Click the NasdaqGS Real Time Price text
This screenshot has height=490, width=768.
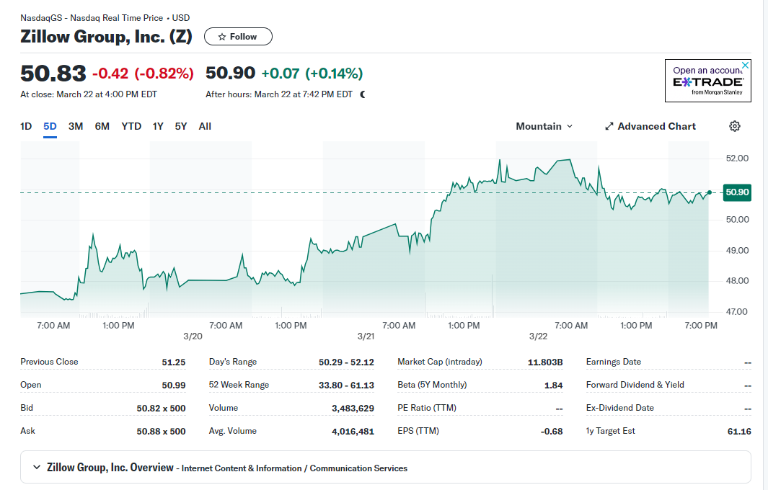click(x=105, y=18)
